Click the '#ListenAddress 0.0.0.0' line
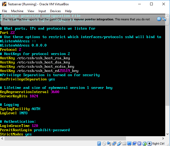The image size is (170, 146). [x=23, y=45]
